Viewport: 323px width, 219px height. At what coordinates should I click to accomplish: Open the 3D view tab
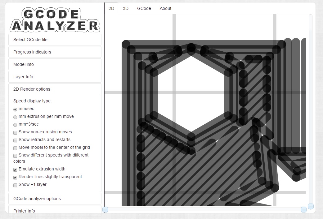[x=125, y=8]
